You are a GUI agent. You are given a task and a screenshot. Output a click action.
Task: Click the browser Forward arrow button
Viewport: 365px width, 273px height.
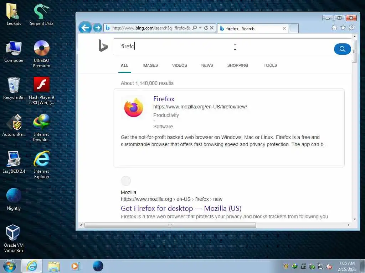tap(98, 28)
